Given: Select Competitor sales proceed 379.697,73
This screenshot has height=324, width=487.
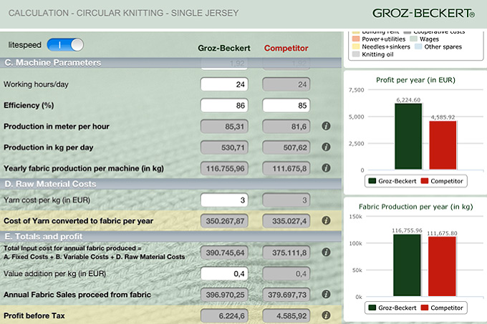Looking at the screenshot, I should point(286,295).
